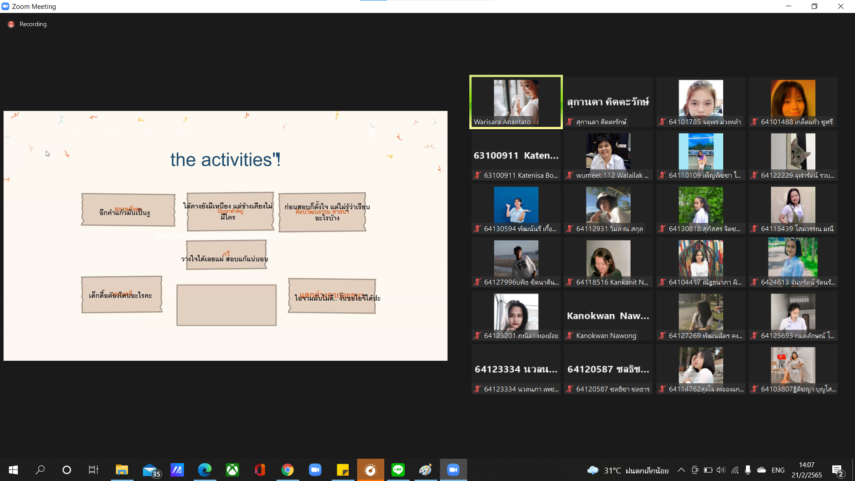Open Zoom app from taskbar
This screenshot has height=481, width=855.
pyautogui.click(x=315, y=470)
